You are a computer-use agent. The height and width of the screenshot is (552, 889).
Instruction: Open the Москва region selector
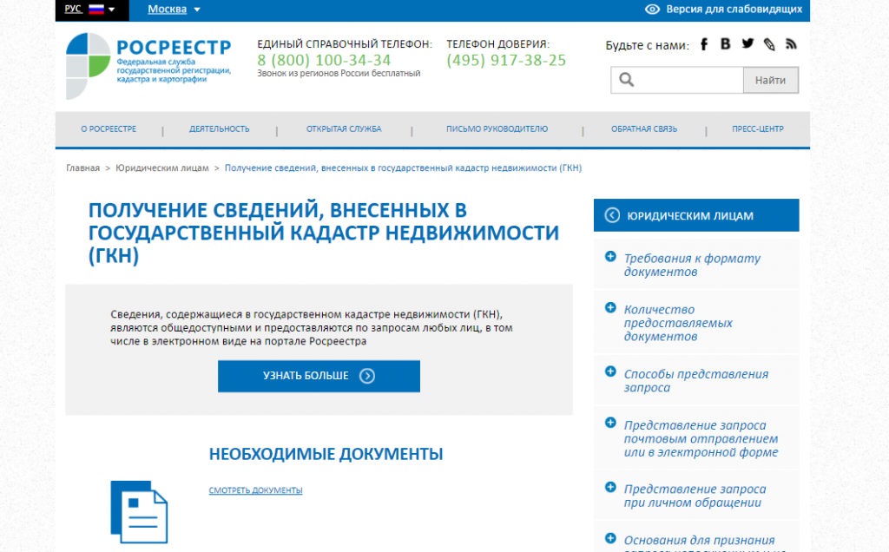174,10
